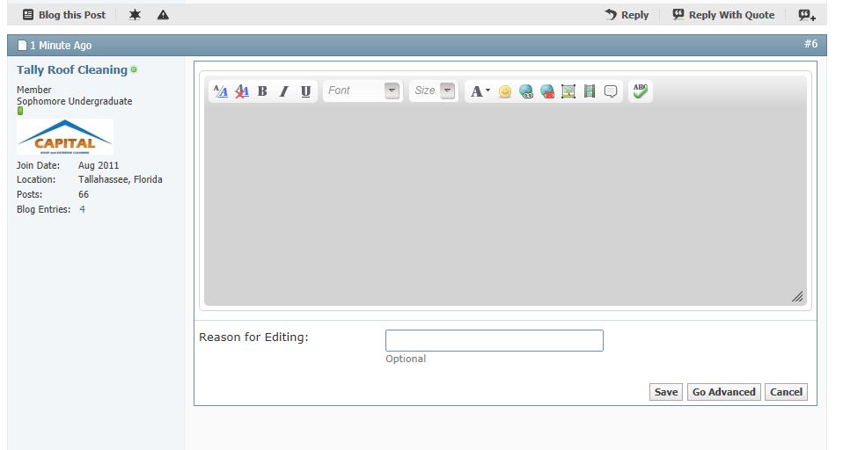Screen dimensions: 843x450
Task: Click the Go Advanced button
Action: click(x=723, y=392)
